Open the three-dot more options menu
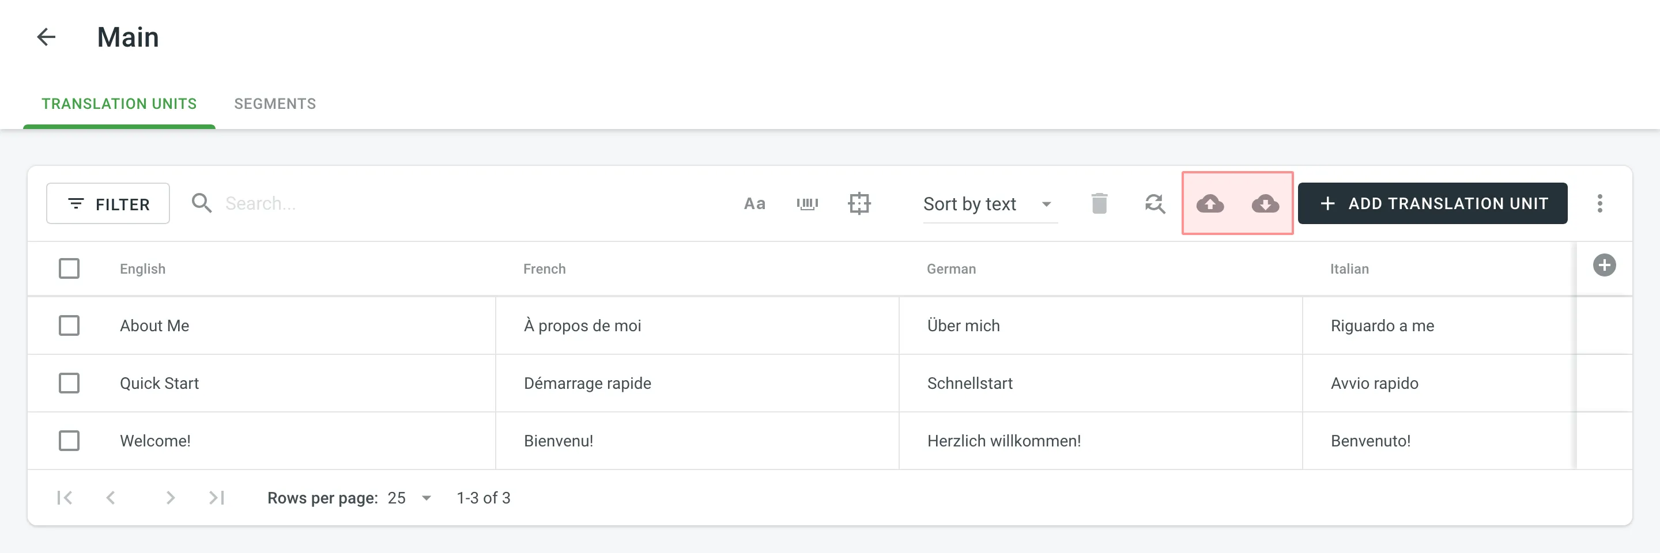This screenshot has height=553, width=1660. click(1599, 203)
